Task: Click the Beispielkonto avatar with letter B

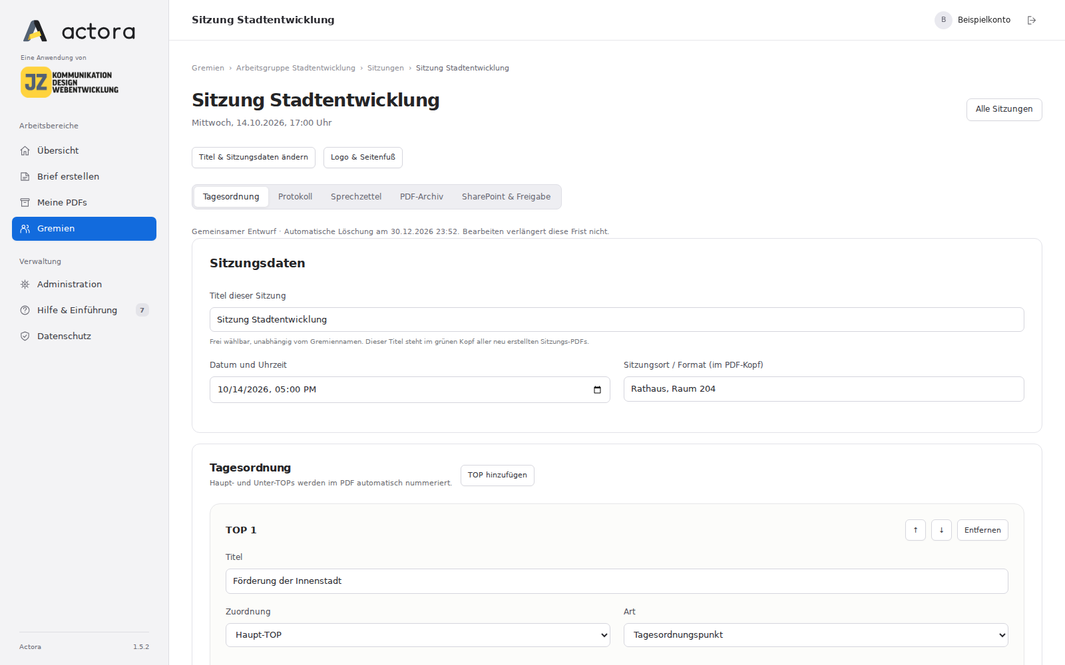Action: click(943, 20)
